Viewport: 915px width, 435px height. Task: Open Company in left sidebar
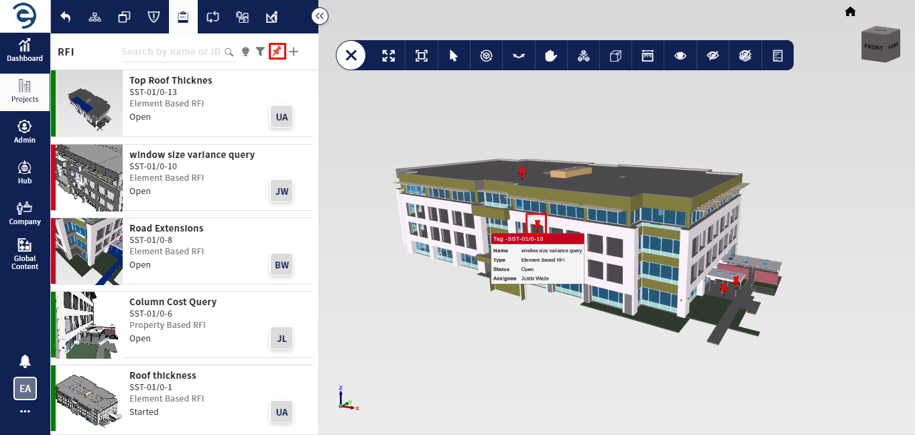tap(25, 214)
